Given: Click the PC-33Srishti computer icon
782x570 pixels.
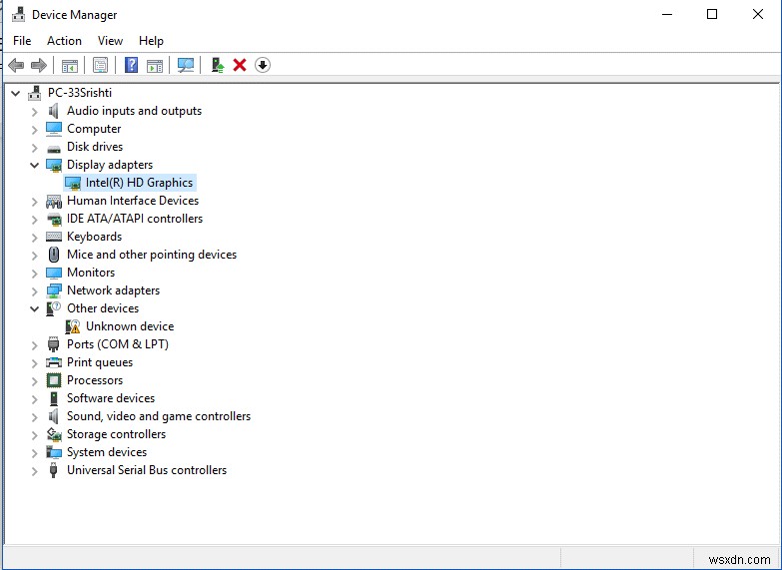Looking at the screenshot, I should click(x=34, y=93).
